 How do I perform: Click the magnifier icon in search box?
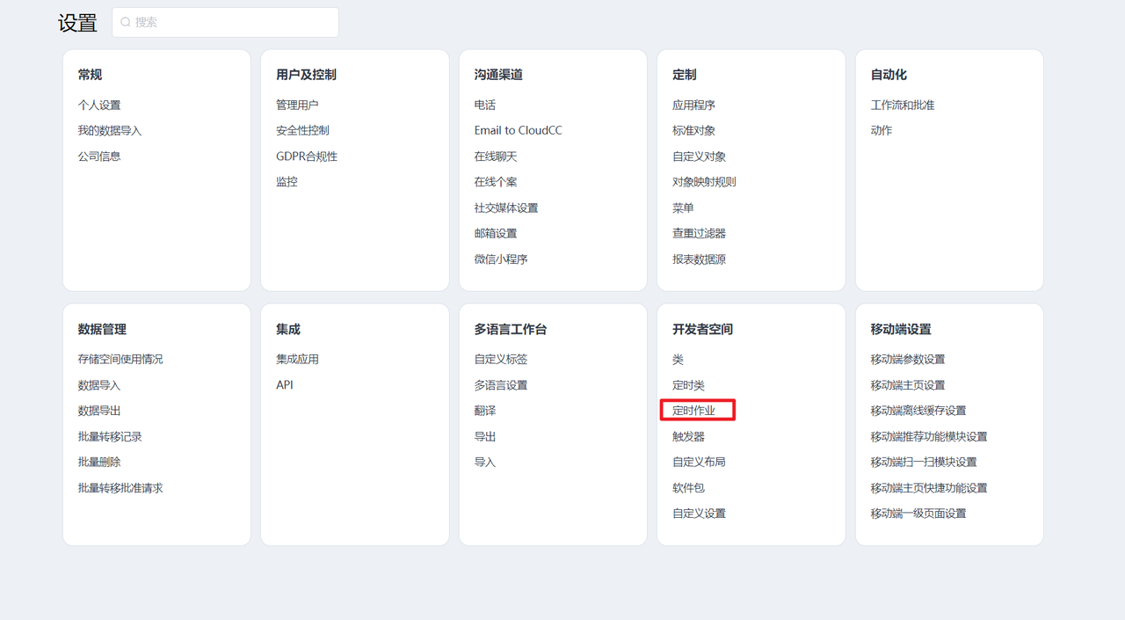pyautogui.click(x=126, y=22)
